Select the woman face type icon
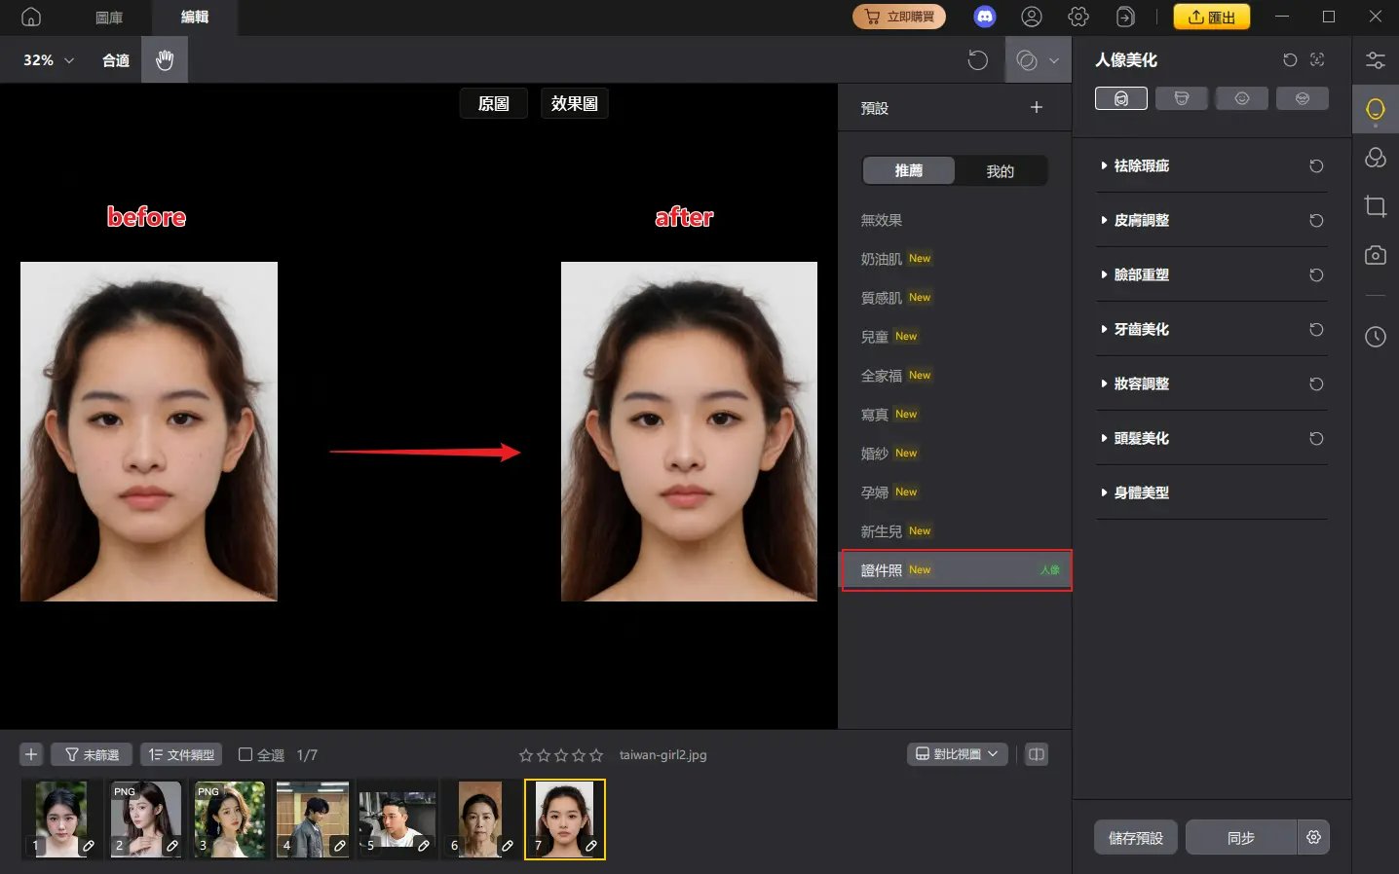Screen dimensions: 1399x874 click(1120, 97)
